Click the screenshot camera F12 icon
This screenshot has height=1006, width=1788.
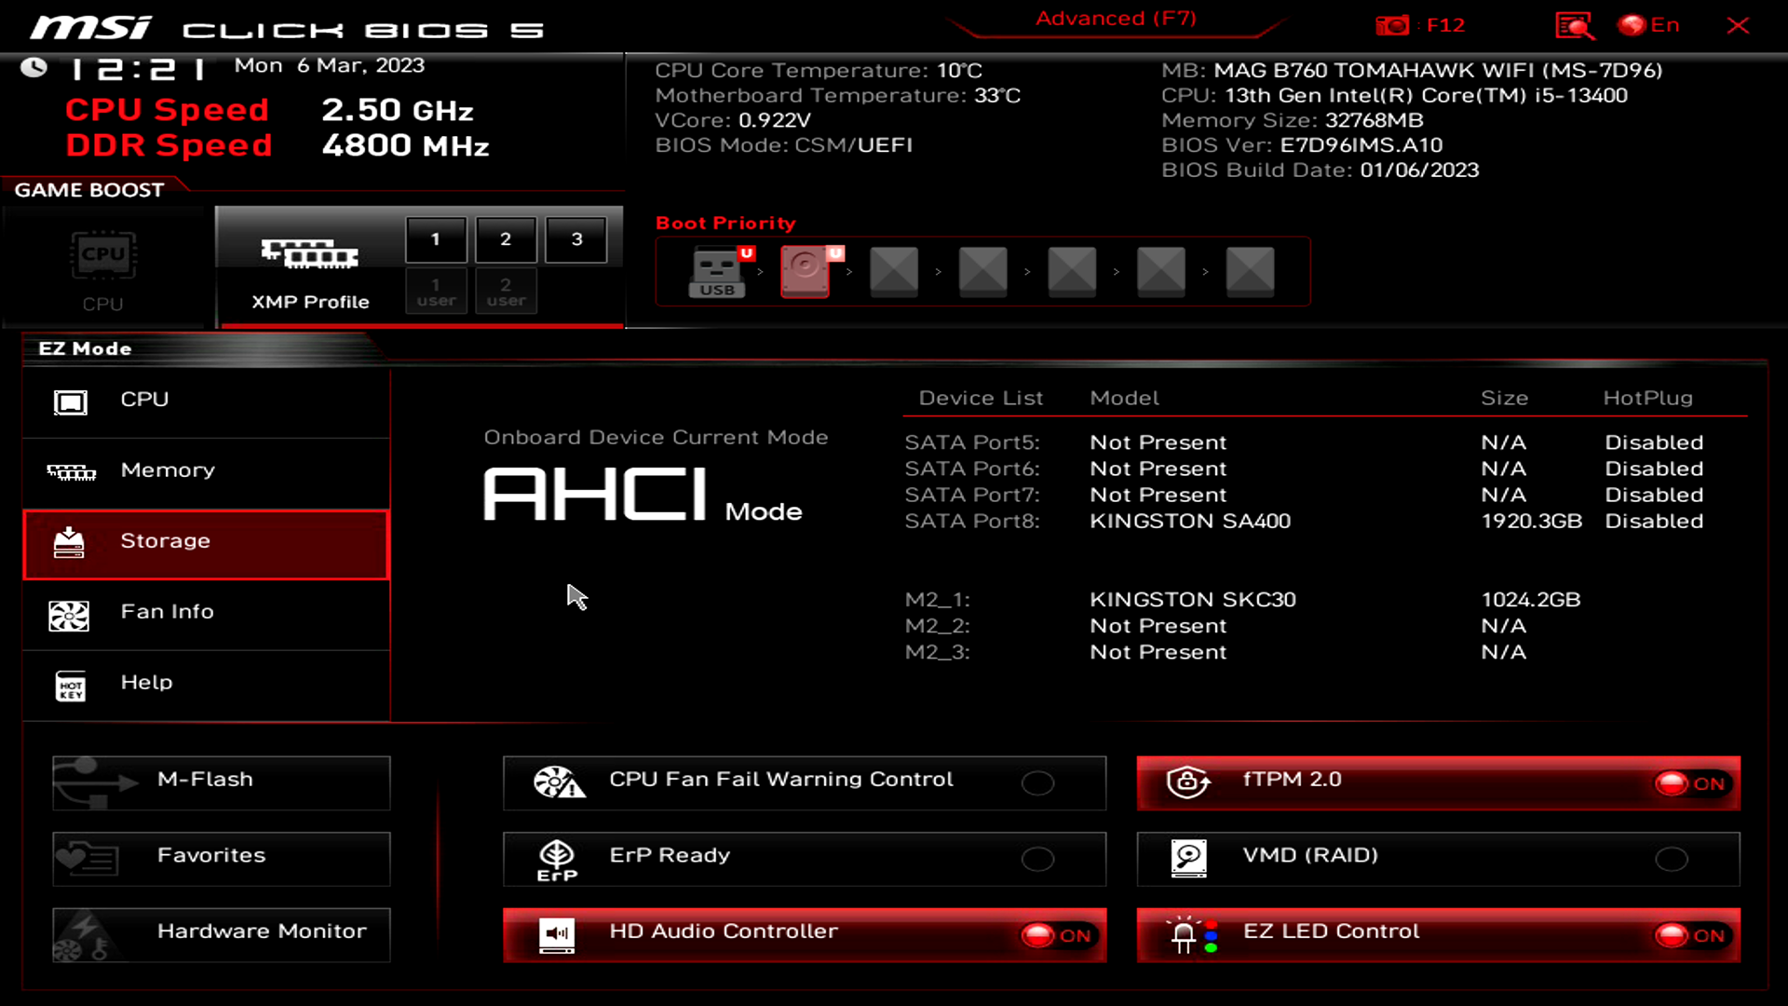coord(1392,25)
